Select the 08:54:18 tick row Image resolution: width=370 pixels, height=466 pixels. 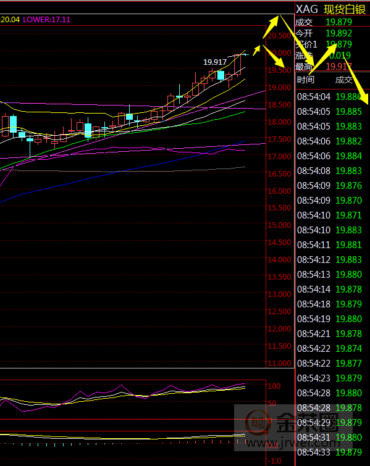click(330, 304)
